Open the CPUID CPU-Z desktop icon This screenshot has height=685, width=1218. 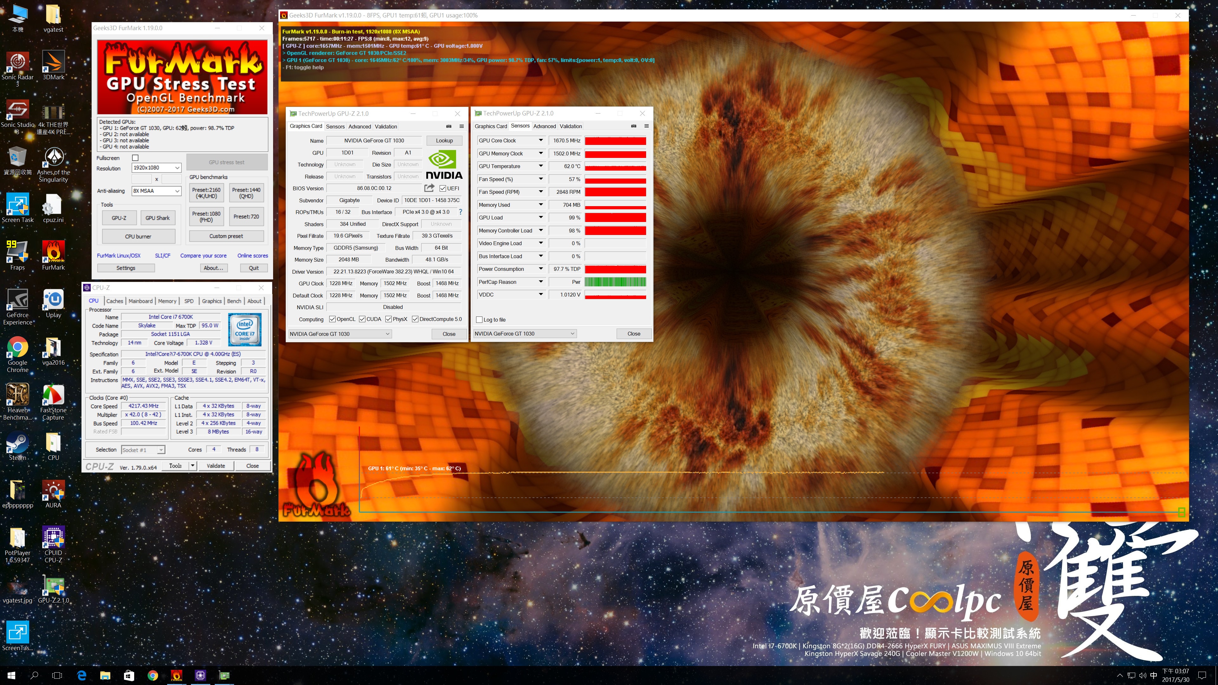click(53, 545)
